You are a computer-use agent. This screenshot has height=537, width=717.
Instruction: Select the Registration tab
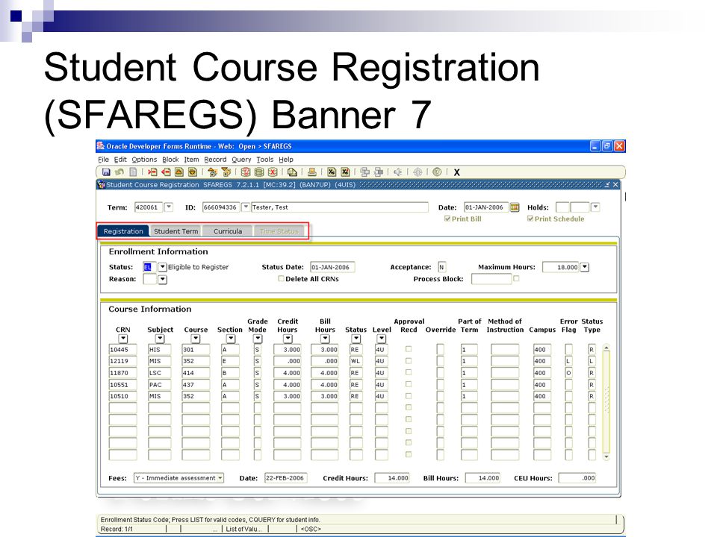tap(123, 231)
